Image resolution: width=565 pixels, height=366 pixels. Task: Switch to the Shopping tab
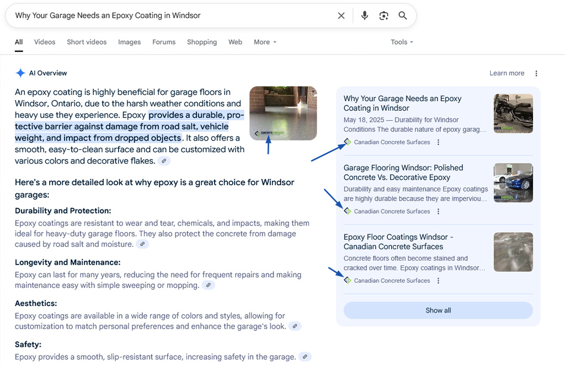point(201,42)
